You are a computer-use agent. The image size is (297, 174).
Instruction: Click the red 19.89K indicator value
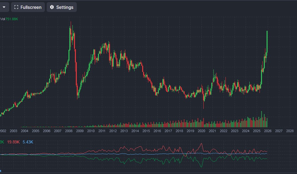pos(13,142)
